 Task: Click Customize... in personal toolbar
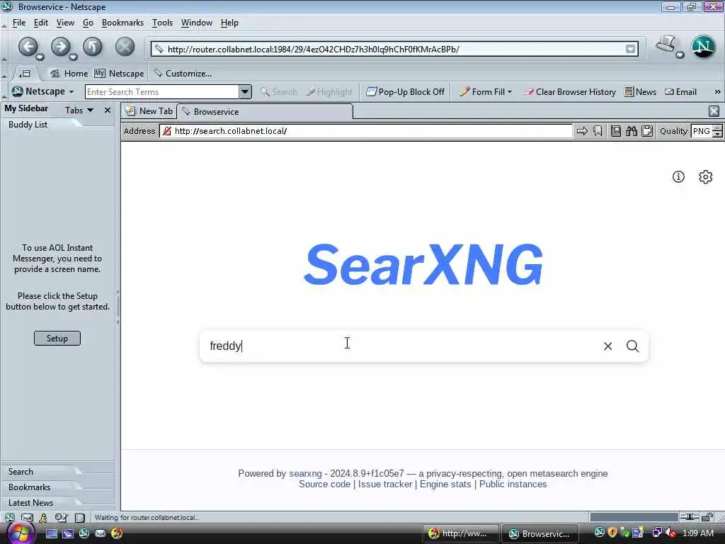[183, 74]
